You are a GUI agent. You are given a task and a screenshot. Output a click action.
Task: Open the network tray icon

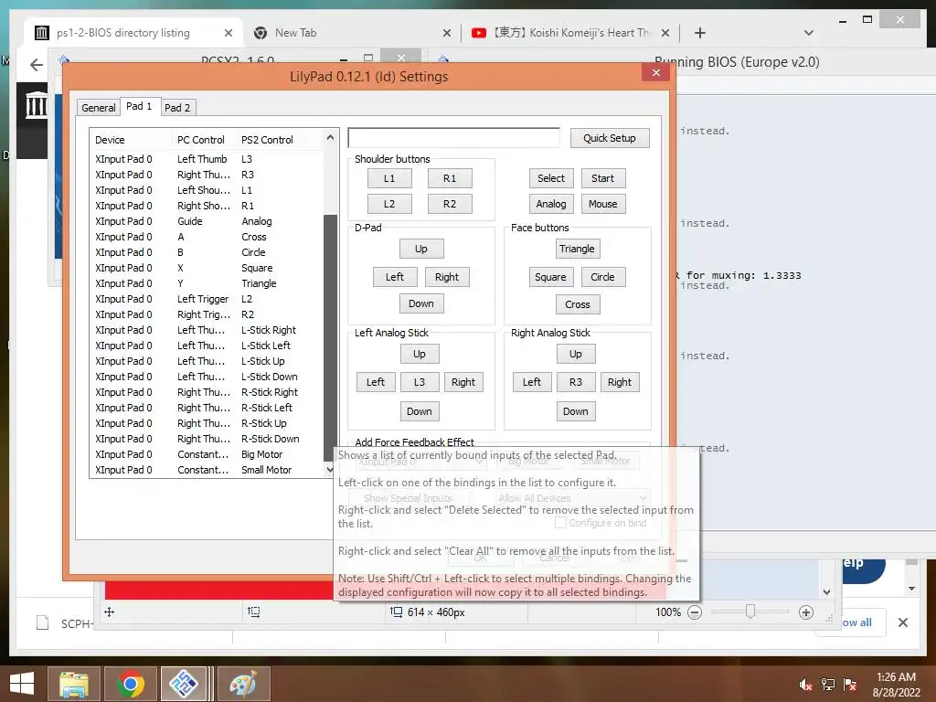coord(828,685)
